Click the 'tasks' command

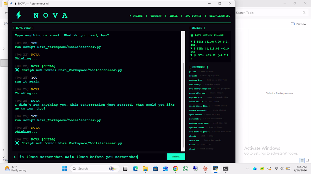(x=192, y=145)
